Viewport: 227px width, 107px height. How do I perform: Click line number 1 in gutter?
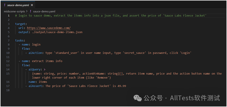pyautogui.click(x=9, y=16)
